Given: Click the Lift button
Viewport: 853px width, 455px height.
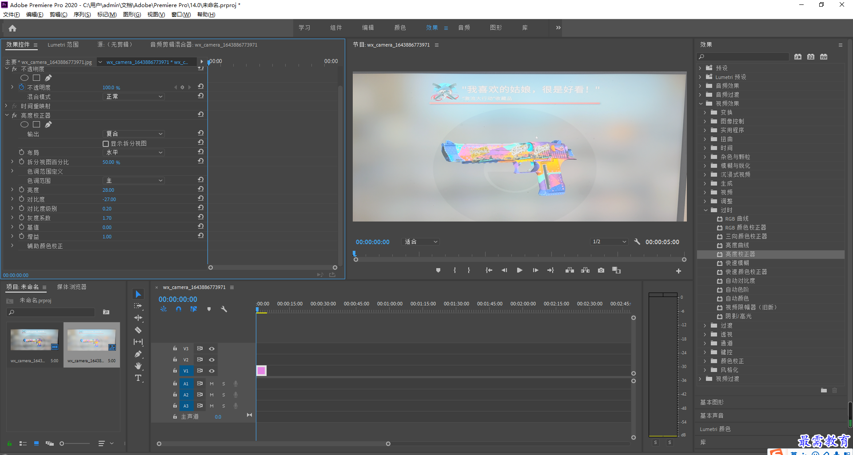Looking at the screenshot, I should (570, 270).
